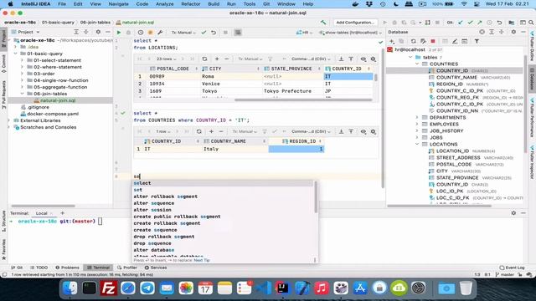Viewport: 536px width, 301px height.
Task: Open the Profiler tab
Action: coord(127,268)
